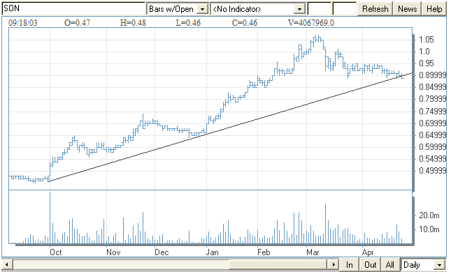Click the 0.49999 price axis label

click(432, 171)
